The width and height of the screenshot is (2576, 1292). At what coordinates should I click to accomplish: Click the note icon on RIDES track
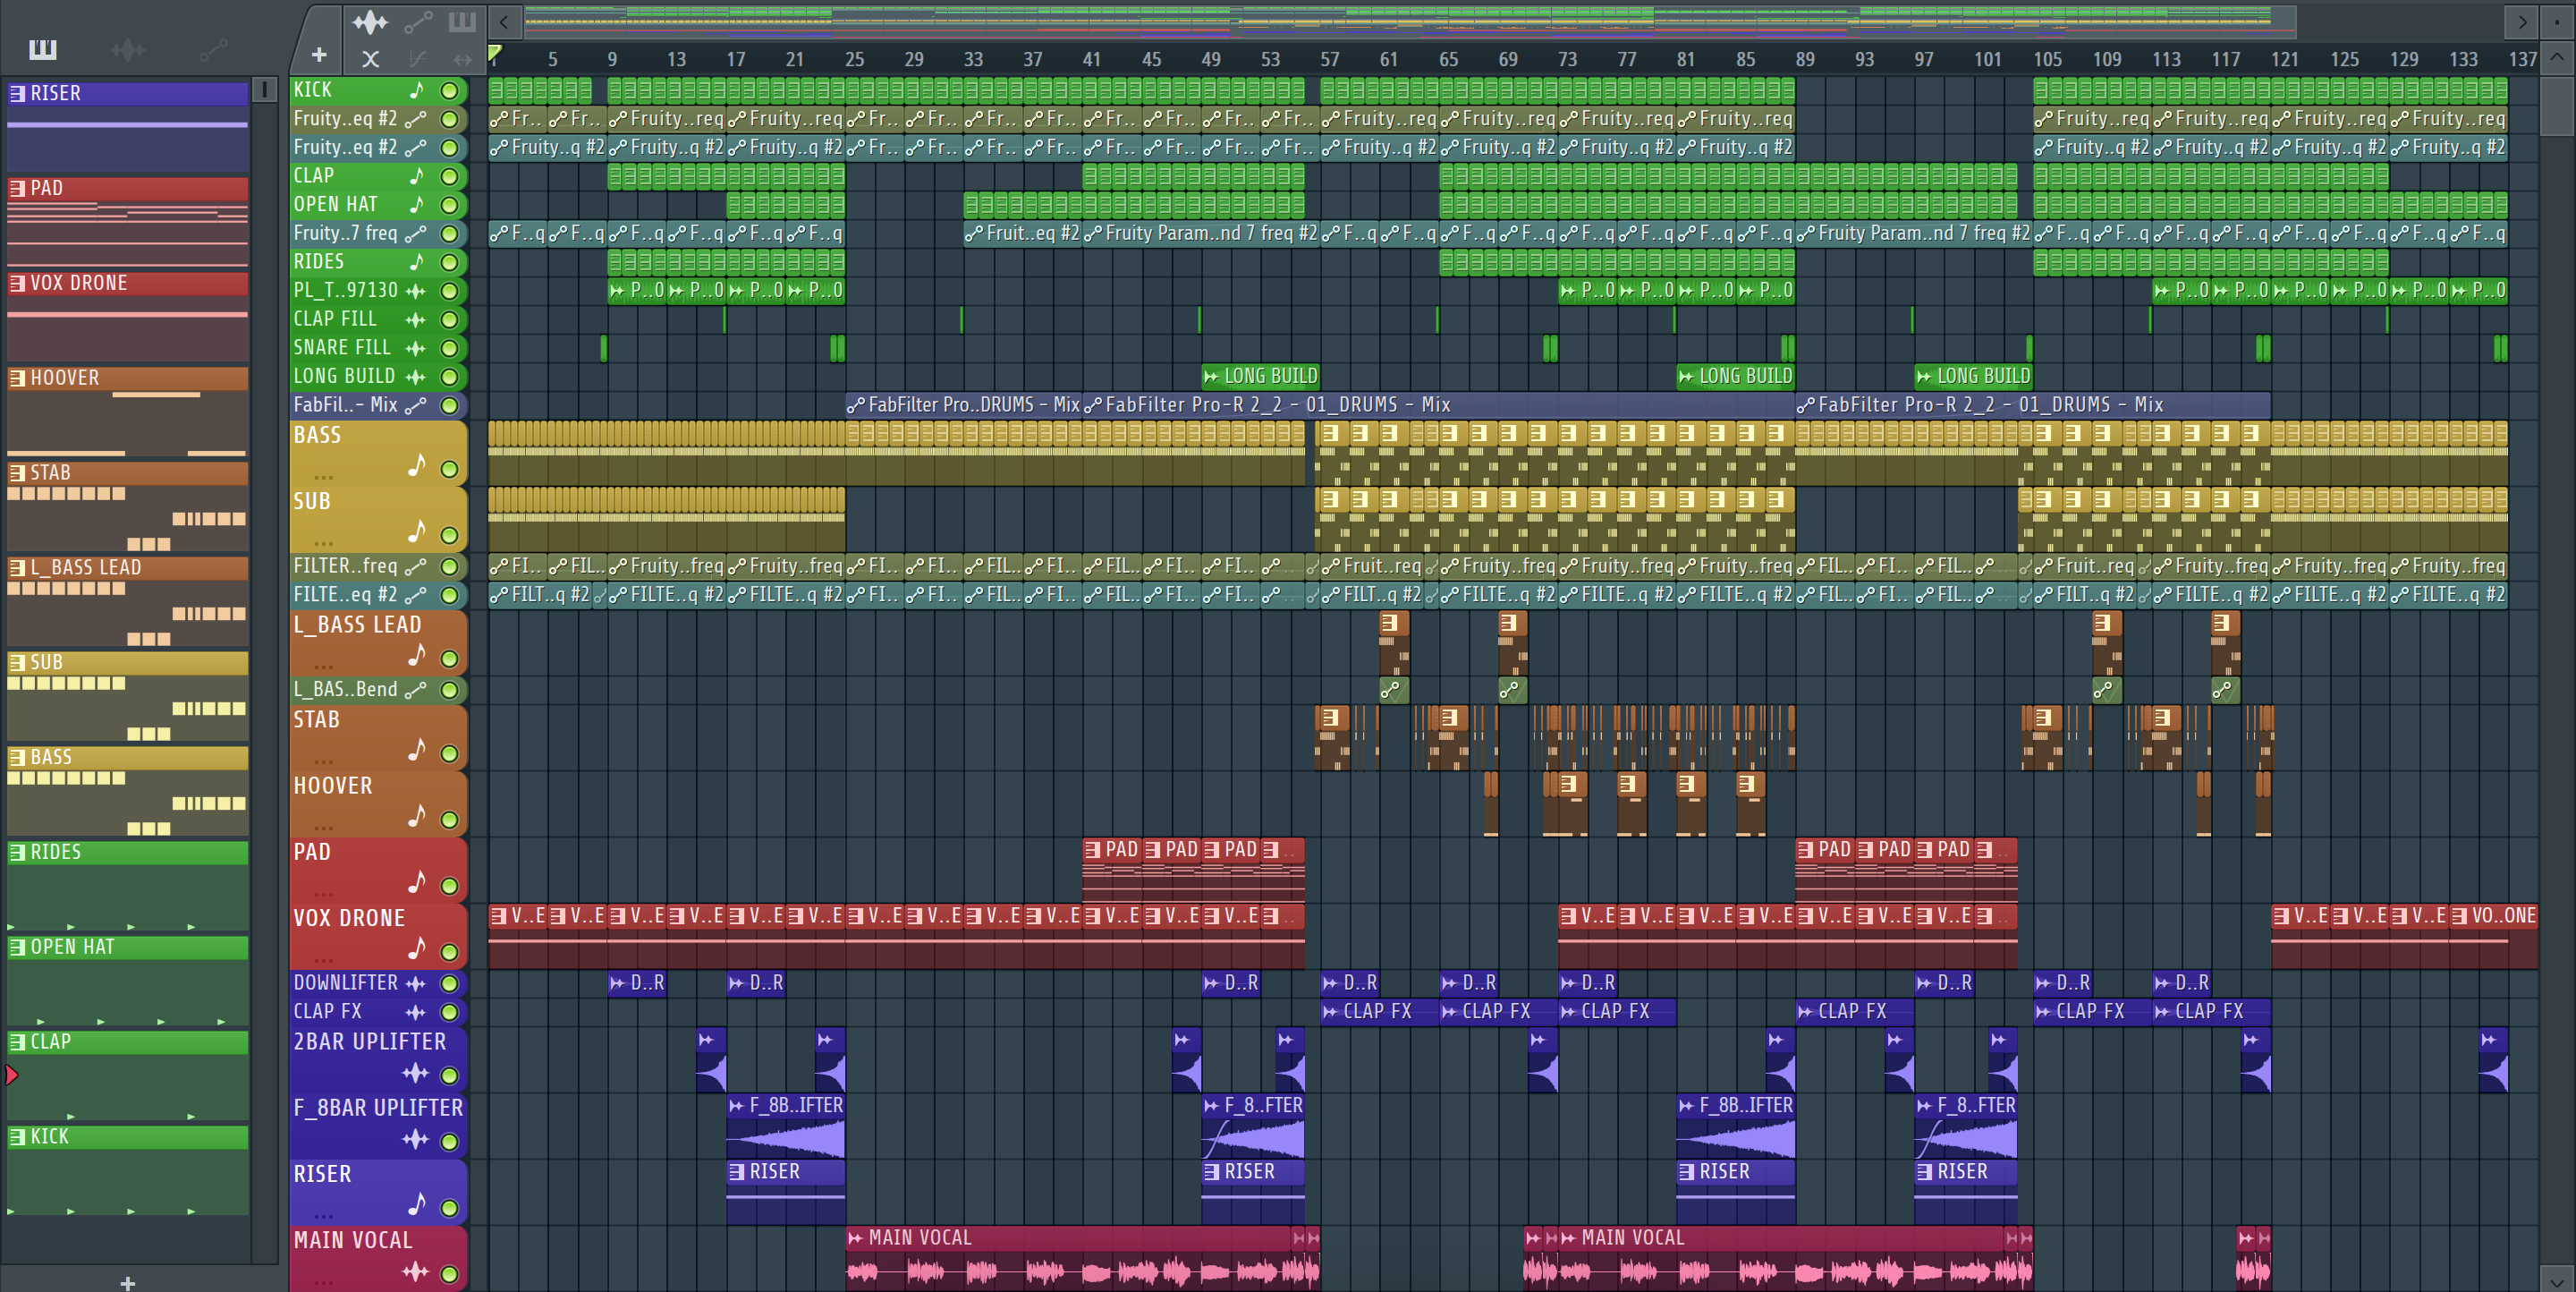pyautogui.click(x=416, y=262)
